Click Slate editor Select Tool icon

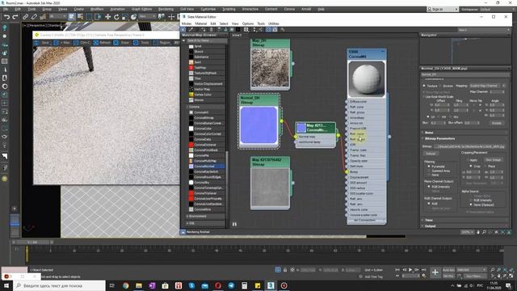click(x=183, y=30)
